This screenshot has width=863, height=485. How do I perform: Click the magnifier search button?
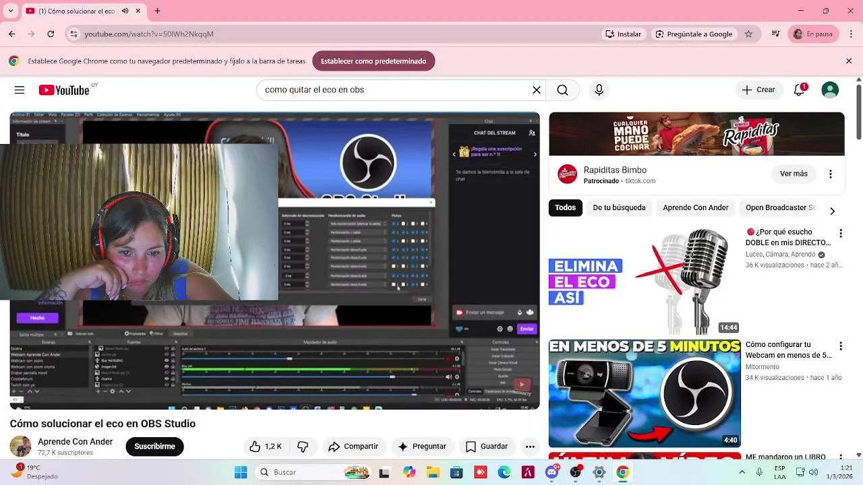(x=562, y=90)
